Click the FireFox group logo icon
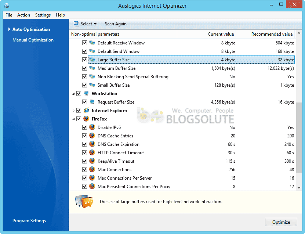 [x=86, y=119]
